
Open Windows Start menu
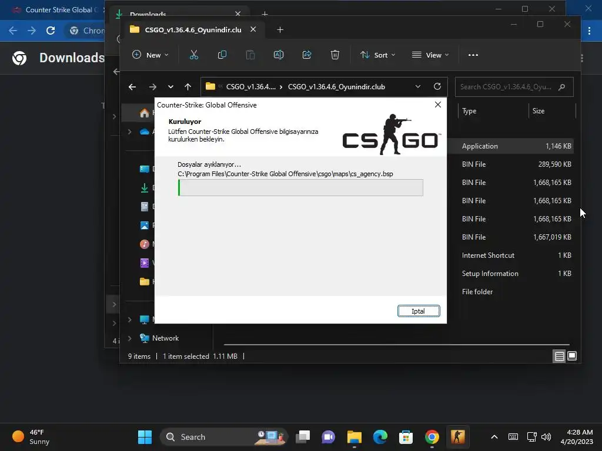pyautogui.click(x=145, y=437)
